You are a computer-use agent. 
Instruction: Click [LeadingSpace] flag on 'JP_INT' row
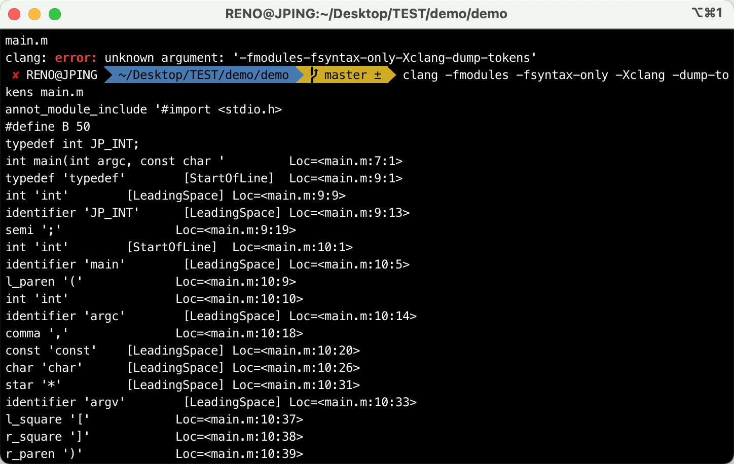click(x=232, y=213)
